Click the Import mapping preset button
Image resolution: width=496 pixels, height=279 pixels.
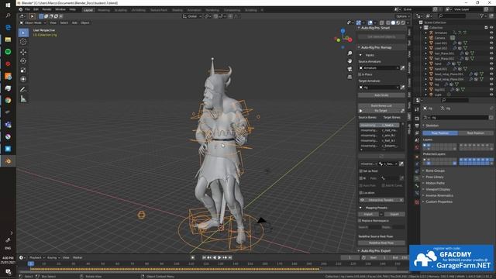pos(368,214)
